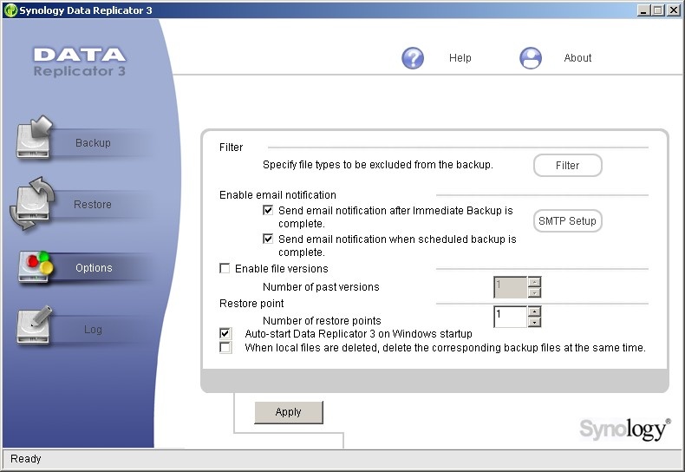
Task: Uncheck Immediate Backup email notification checkbox
Action: point(268,210)
